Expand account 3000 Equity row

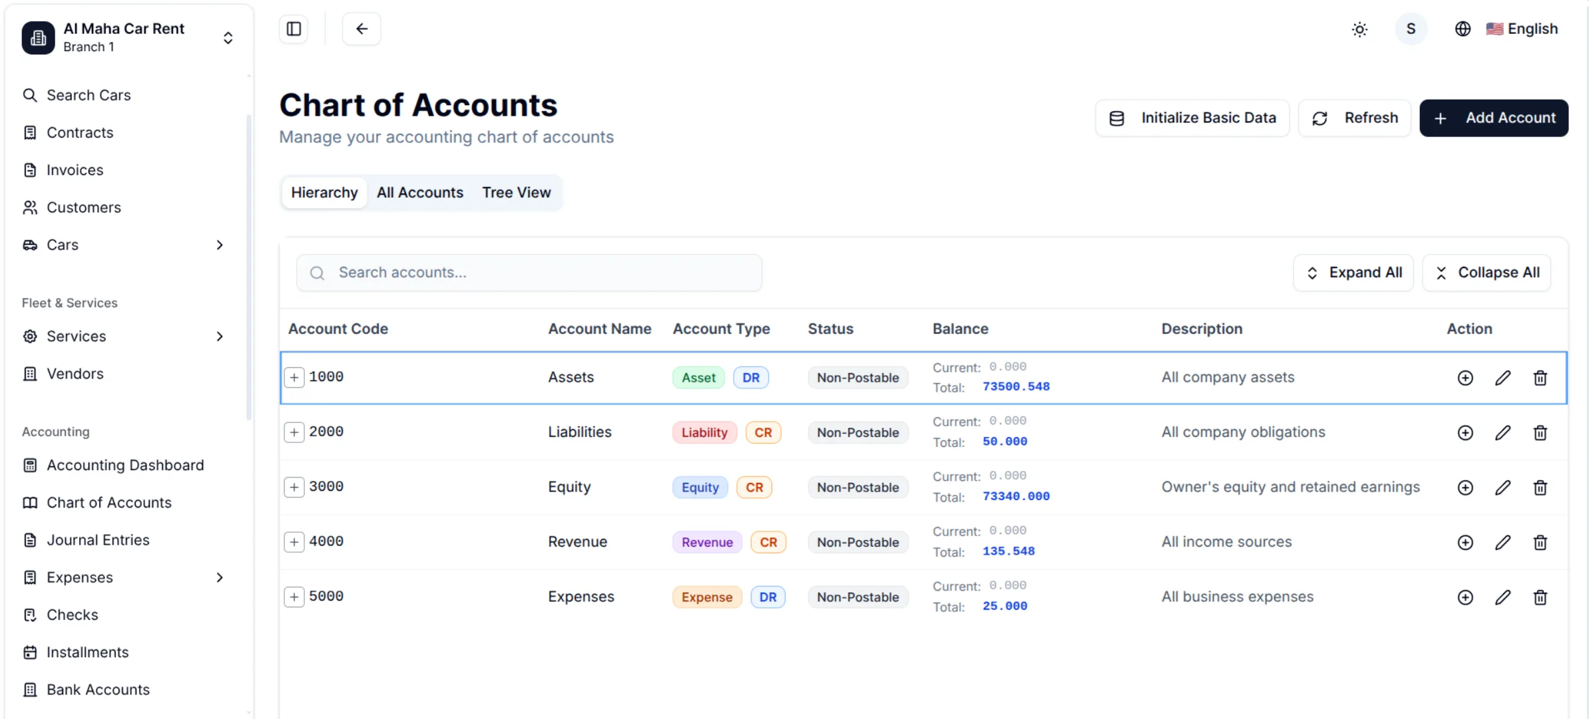coord(294,487)
